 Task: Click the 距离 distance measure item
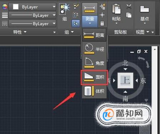(x=94, y=35)
